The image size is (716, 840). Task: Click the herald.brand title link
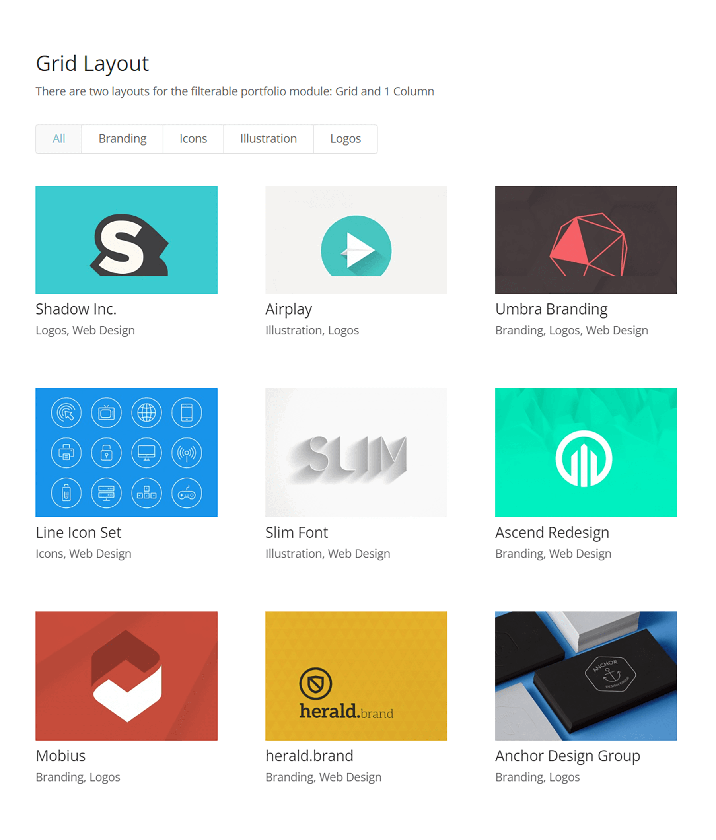point(309,756)
